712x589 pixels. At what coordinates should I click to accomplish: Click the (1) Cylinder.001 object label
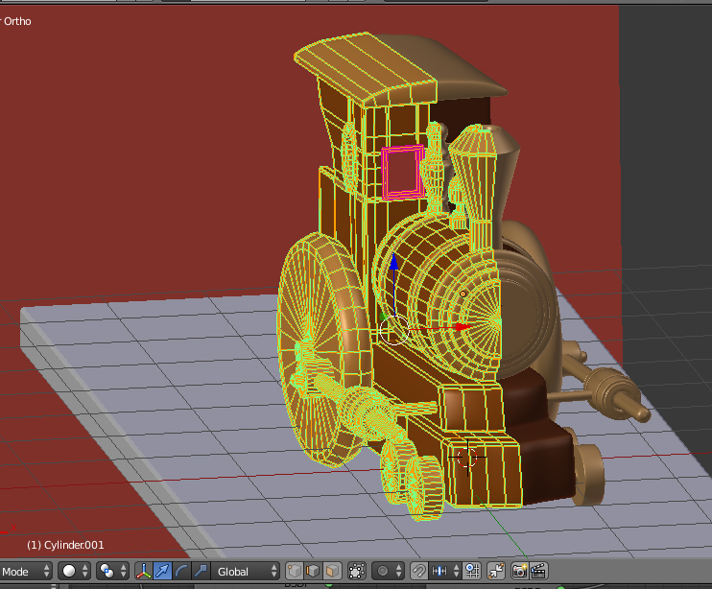[65, 545]
